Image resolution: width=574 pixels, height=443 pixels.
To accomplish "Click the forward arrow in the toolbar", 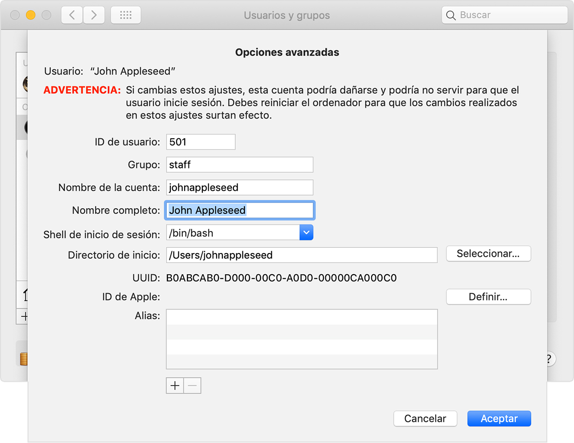I will point(94,15).
